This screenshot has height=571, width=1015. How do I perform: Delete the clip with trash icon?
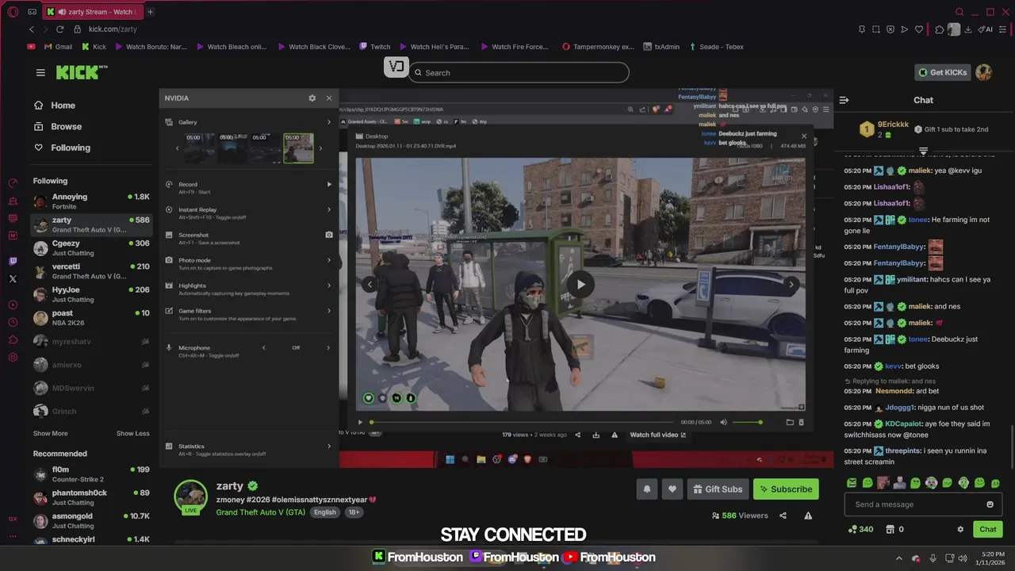[801, 422]
